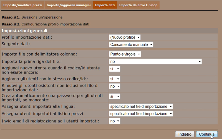The image size is (222, 139).
Task: Click 'Importa file con delimitatore colonna:' label
Action: (39, 54)
